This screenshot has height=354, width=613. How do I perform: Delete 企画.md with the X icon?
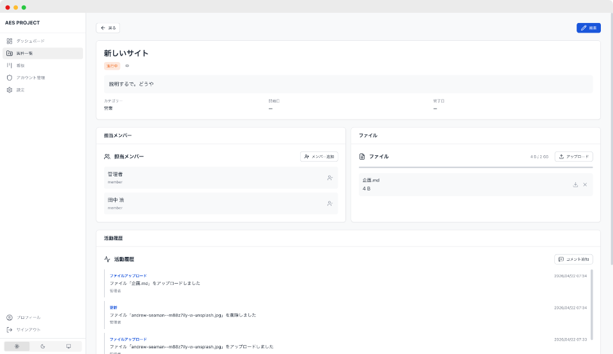pyautogui.click(x=585, y=185)
